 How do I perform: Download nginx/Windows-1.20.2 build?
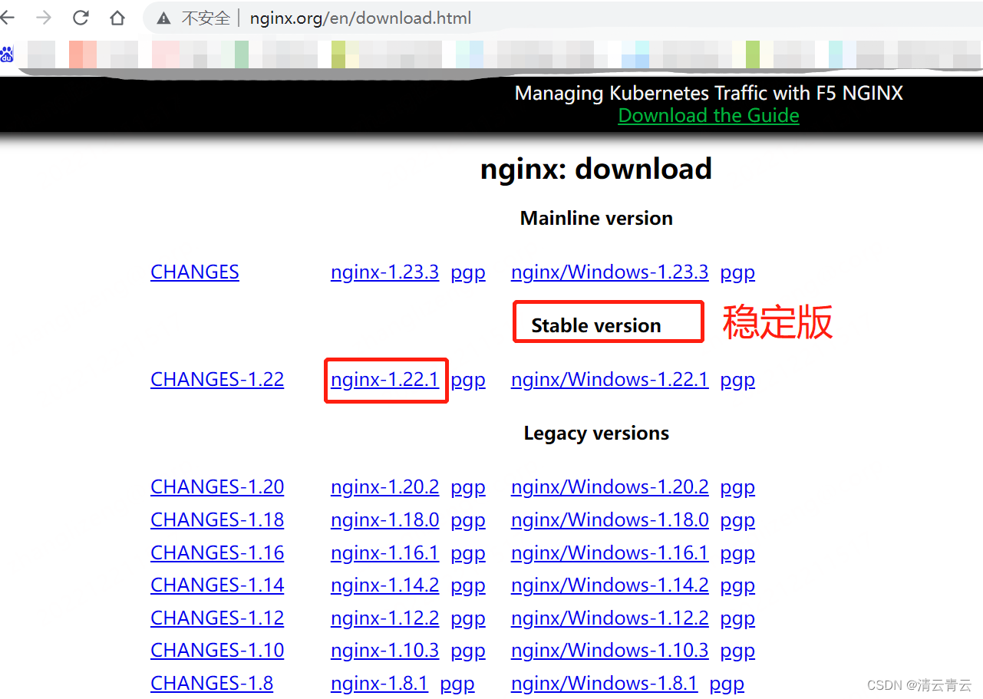click(x=609, y=487)
